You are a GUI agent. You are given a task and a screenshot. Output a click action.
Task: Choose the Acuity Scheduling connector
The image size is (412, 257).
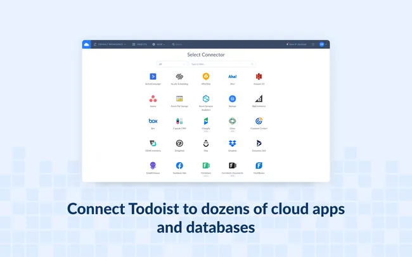tap(179, 77)
